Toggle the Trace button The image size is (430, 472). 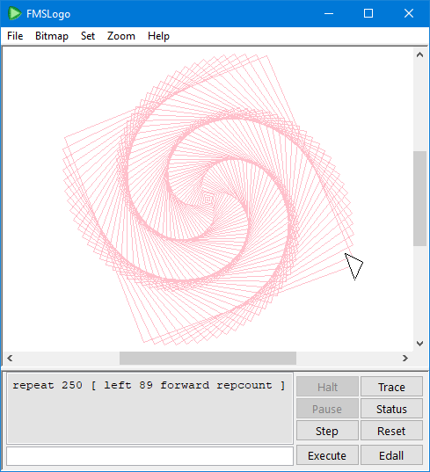391,387
